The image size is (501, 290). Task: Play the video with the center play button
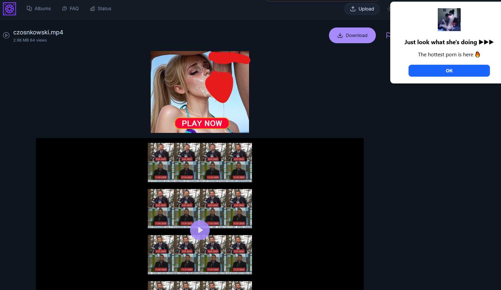(x=200, y=230)
